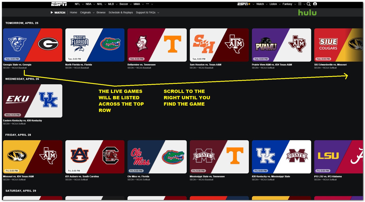Open the MLB menu
The image size is (365, 202).
[111, 4]
